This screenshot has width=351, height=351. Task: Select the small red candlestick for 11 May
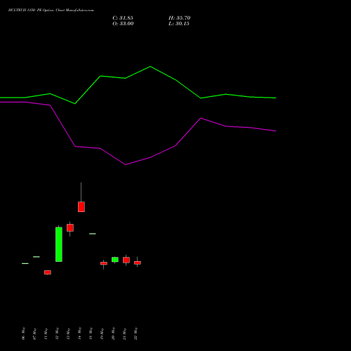(48, 272)
